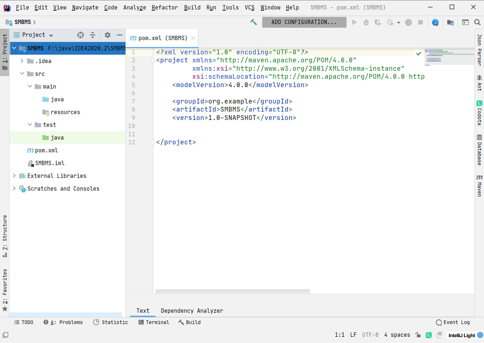Click the tool windows quick-access icon bottom-left
Screen dimensions: 484x343
pyautogui.click(x=5, y=335)
